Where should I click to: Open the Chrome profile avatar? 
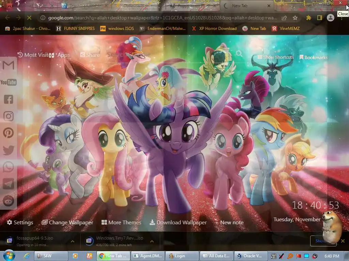click(331, 18)
